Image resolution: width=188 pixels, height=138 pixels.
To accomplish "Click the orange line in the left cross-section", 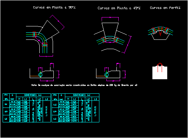I will (x=34, y=76).
